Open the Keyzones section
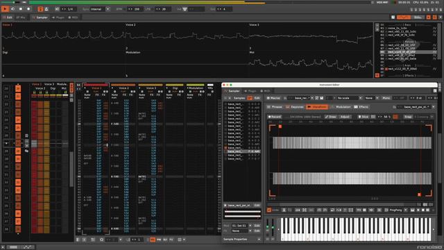This screenshot has width=444, height=250. [295, 107]
